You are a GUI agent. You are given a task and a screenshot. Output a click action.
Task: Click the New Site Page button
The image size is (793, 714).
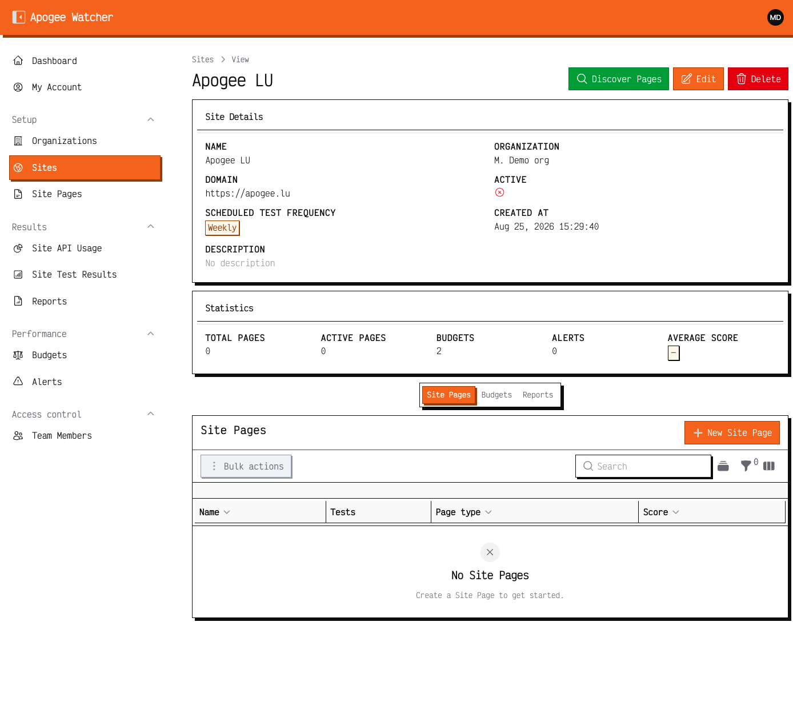pyautogui.click(x=732, y=433)
